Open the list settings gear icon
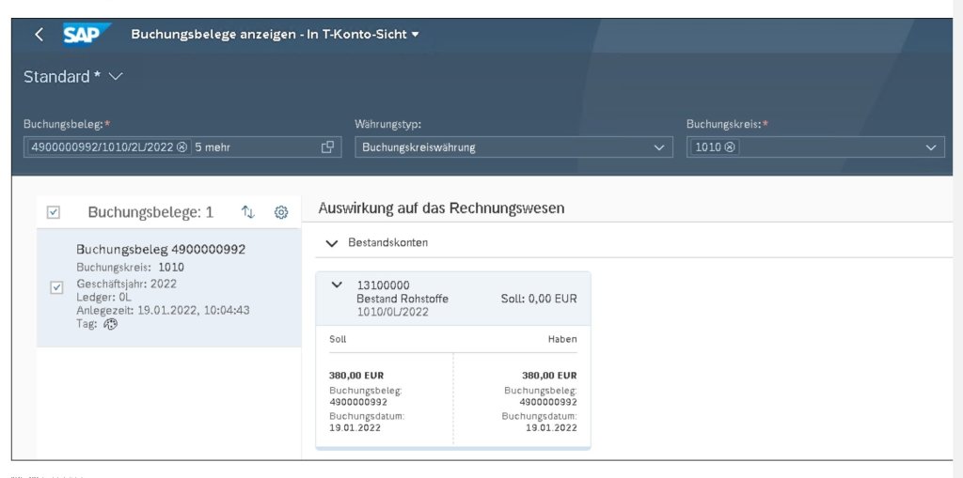The image size is (963, 478). 280,212
